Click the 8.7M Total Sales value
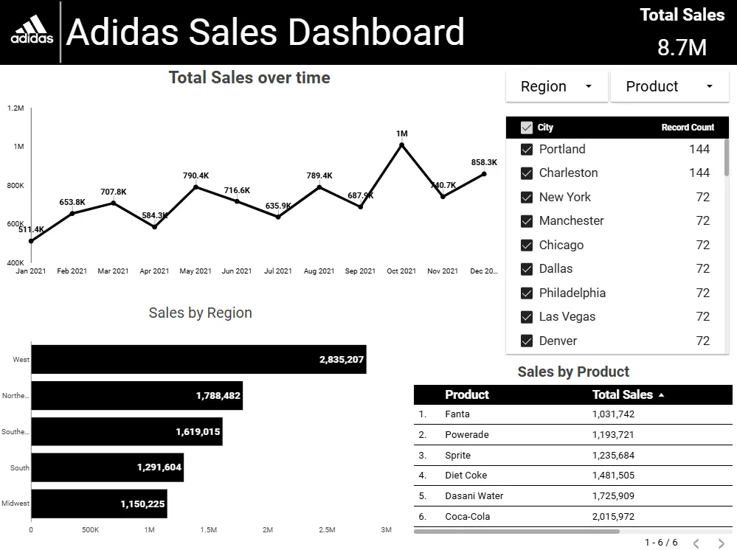This screenshot has width=737, height=550. 682,46
